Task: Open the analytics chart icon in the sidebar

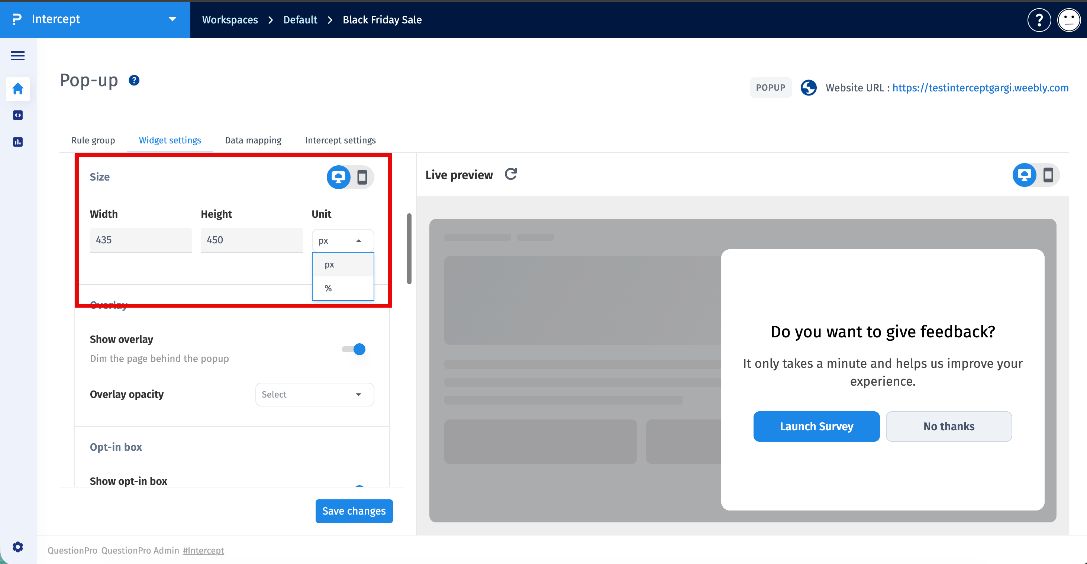Action: click(x=18, y=142)
